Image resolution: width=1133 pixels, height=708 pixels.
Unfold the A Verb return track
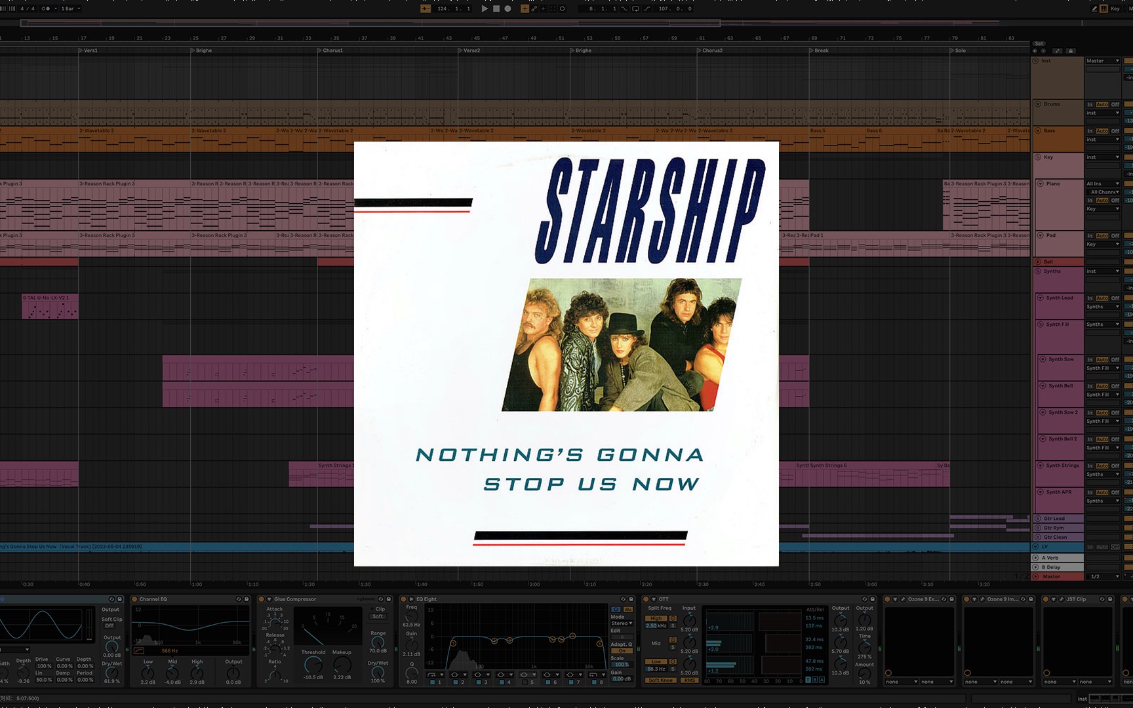coord(1036,558)
